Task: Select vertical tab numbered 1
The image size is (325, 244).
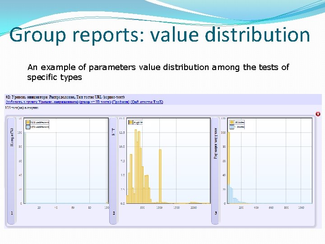Action: (11, 171)
